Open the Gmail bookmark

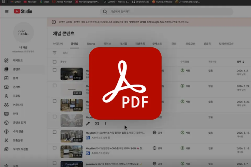[15, 2]
